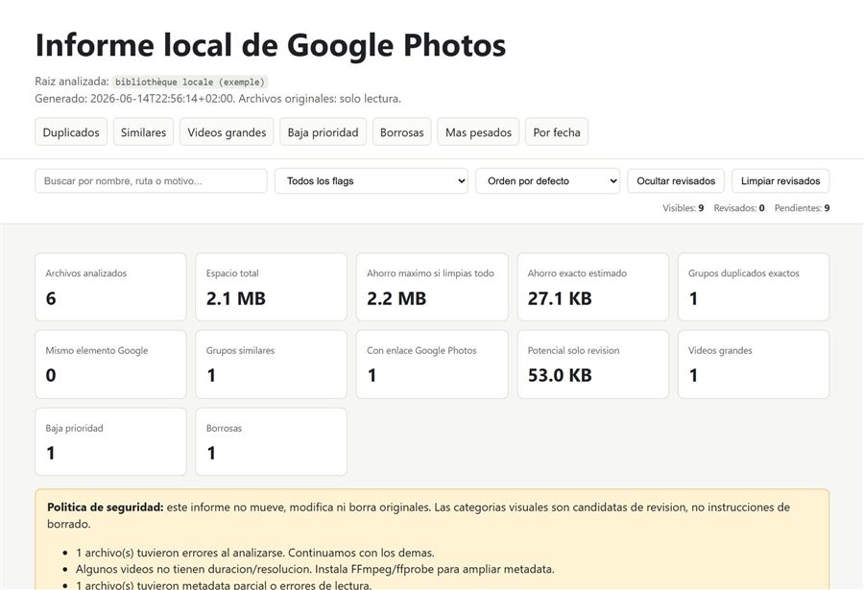Image resolution: width=864 pixels, height=590 pixels.
Task: Open the Todos los flags dropdown
Action: pos(372,180)
